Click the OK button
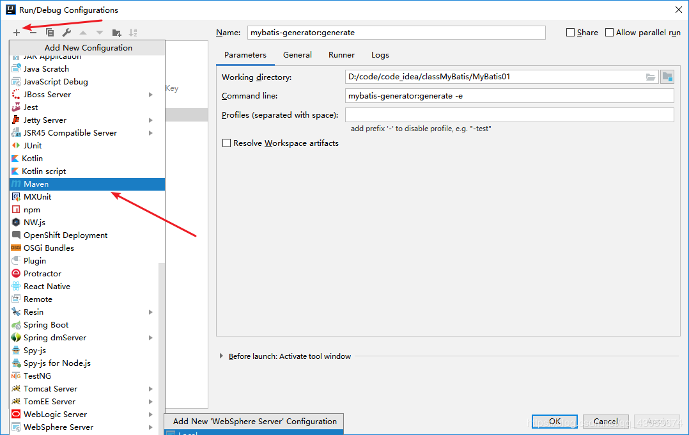Screen dimensions: 689x435 [x=555, y=422]
